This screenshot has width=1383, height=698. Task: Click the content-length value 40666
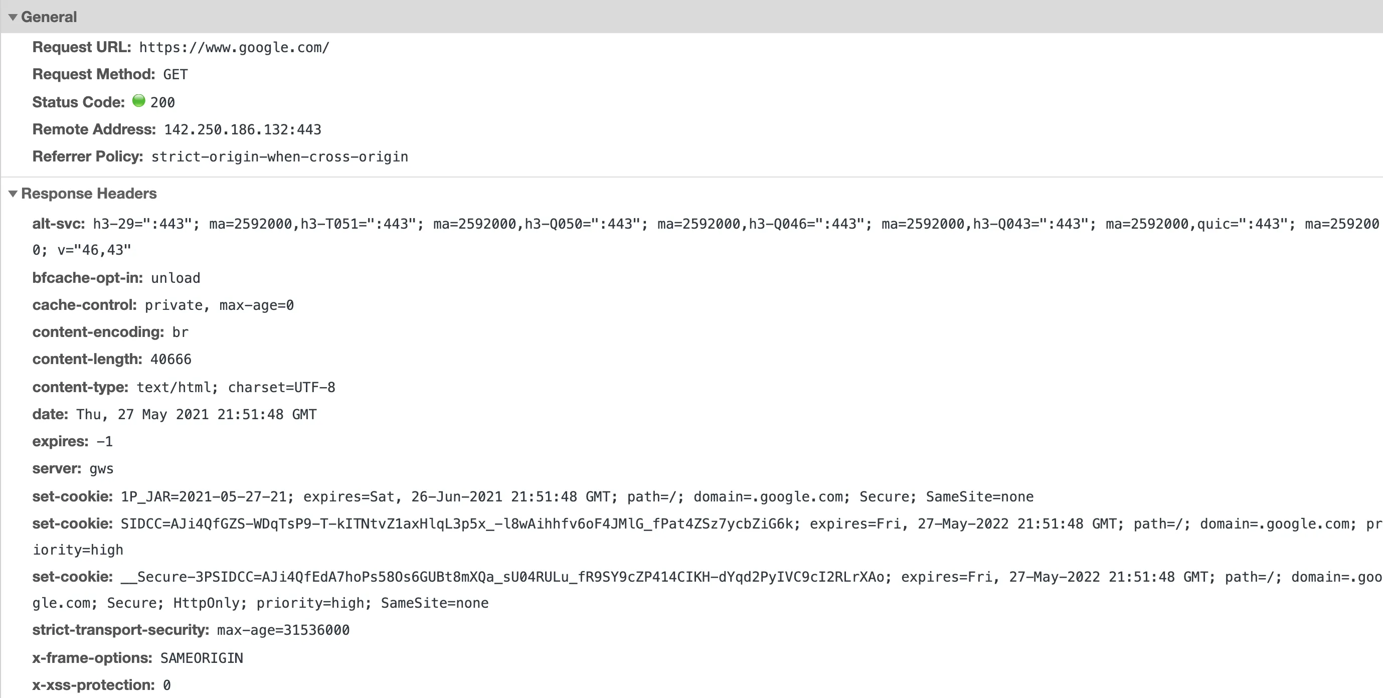point(170,359)
